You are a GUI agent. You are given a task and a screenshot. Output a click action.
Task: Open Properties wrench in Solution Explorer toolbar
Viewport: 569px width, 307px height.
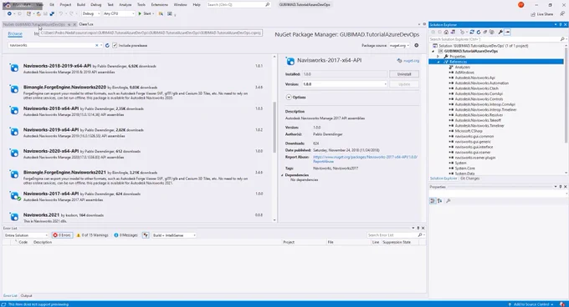[500, 33]
